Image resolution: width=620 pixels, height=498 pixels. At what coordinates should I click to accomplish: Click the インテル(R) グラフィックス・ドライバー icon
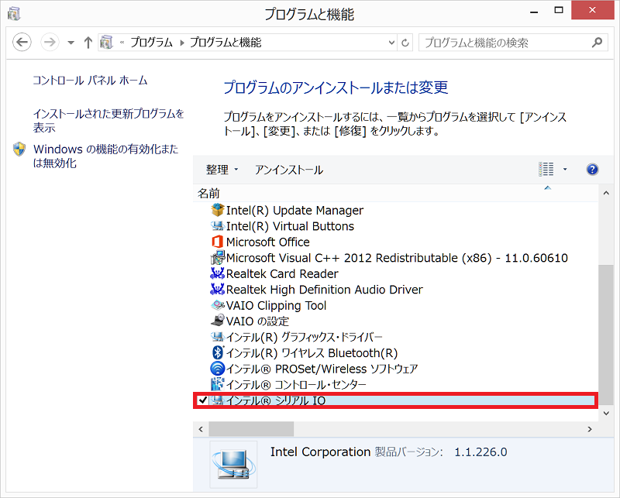218,337
